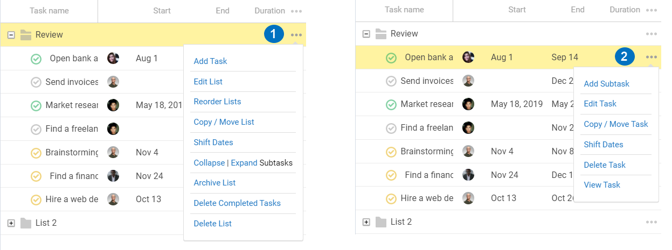Viewport: 672px width, 250px height.
Task: Click the Review row's three-dot icon, right panel
Action: point(652,34)
